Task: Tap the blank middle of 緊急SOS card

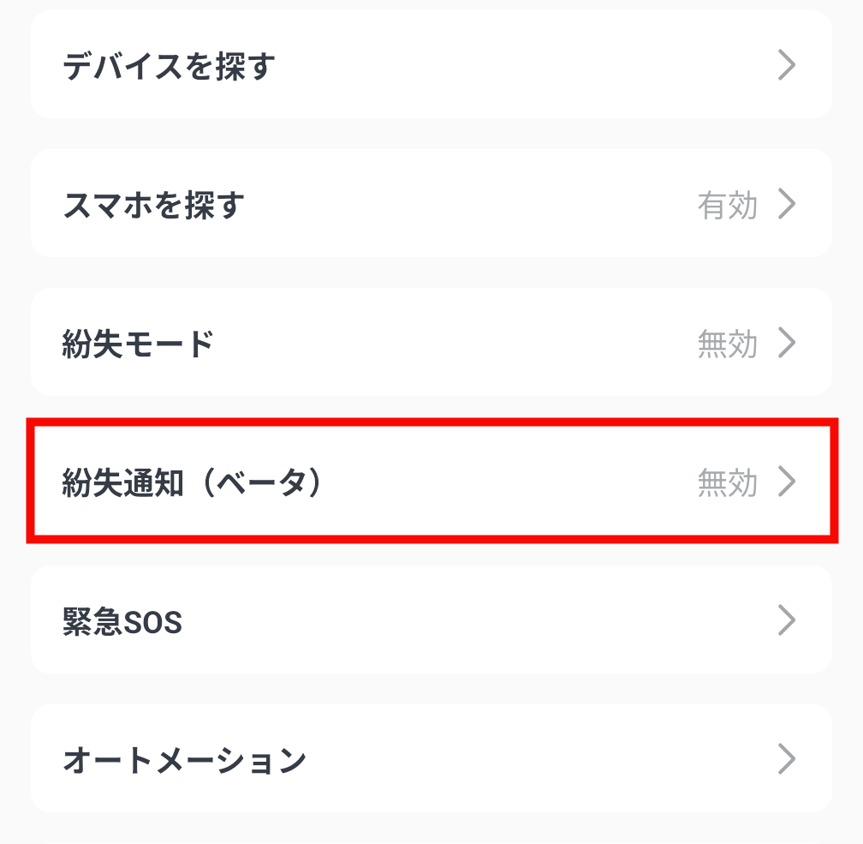Action: (471, 620)
